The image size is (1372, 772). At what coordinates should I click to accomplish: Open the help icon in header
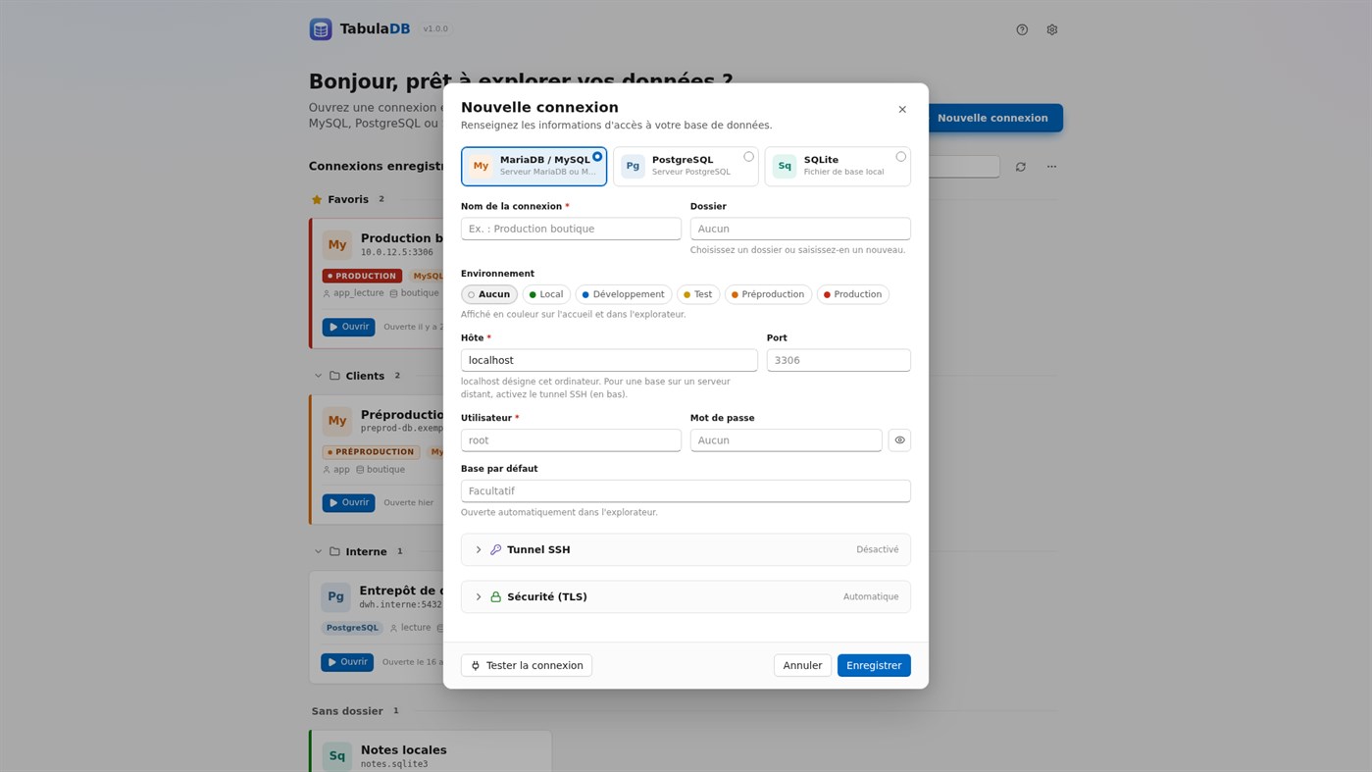(x=1022, y=29)
